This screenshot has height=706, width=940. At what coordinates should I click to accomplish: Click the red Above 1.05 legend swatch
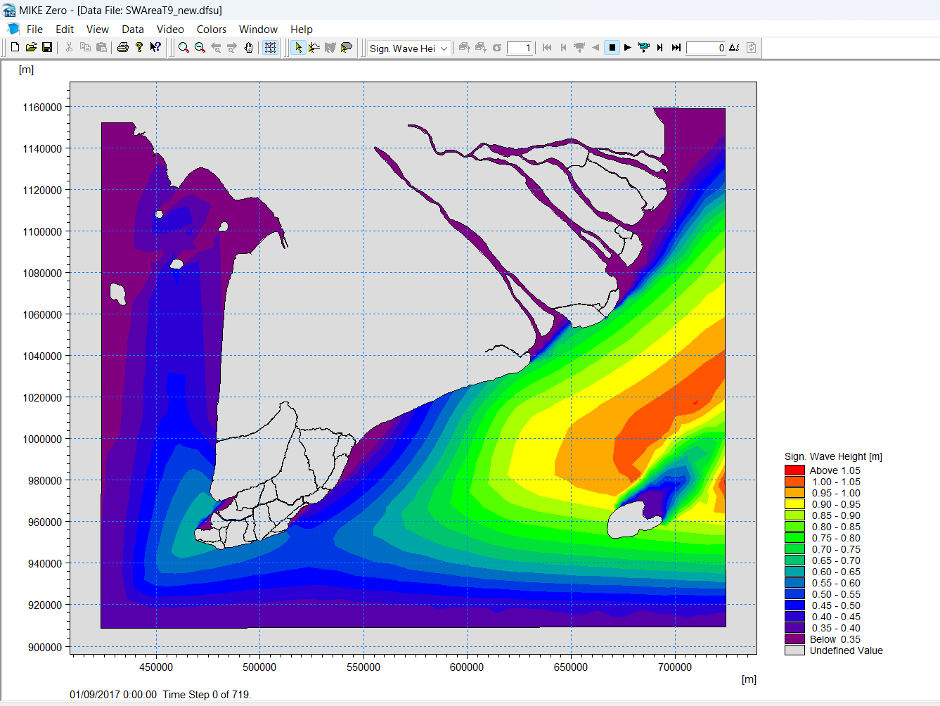[x=794, y=470]
